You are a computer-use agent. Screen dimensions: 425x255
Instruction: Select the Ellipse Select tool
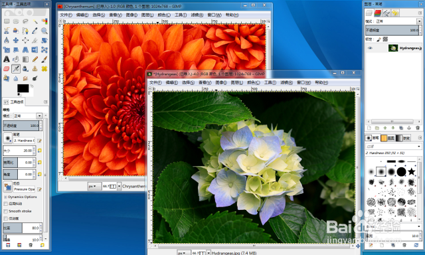point(16,21)
